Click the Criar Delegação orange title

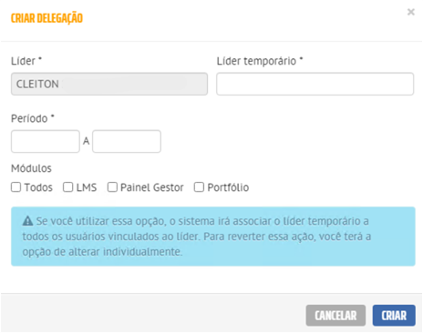click(x=46, y=18)
